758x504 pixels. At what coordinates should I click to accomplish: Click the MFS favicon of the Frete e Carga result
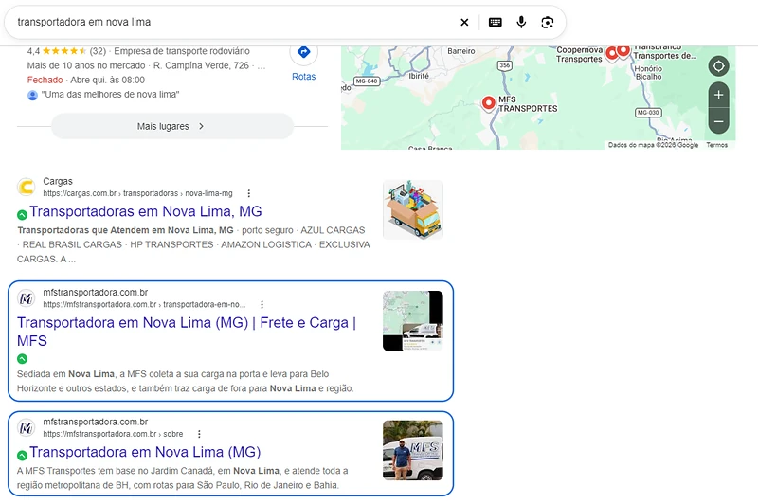pyautogui.click(x=27, y=298)
